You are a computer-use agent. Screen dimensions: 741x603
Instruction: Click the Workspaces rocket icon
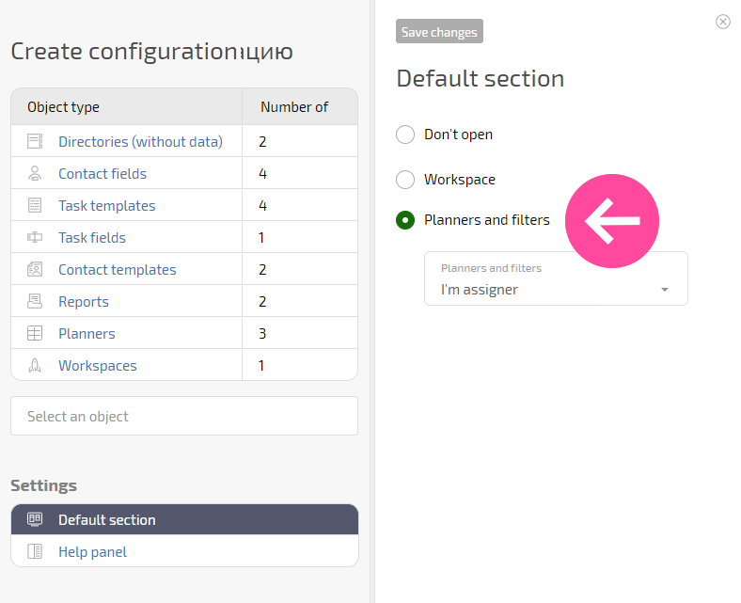point(35,365)
